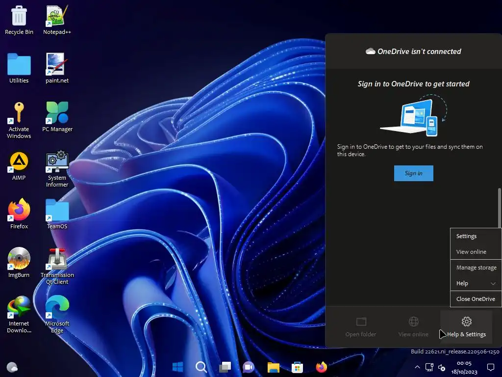502x377 pixels.
Task: Select Manage storage menu entry
Action: [x=476, y=268]
